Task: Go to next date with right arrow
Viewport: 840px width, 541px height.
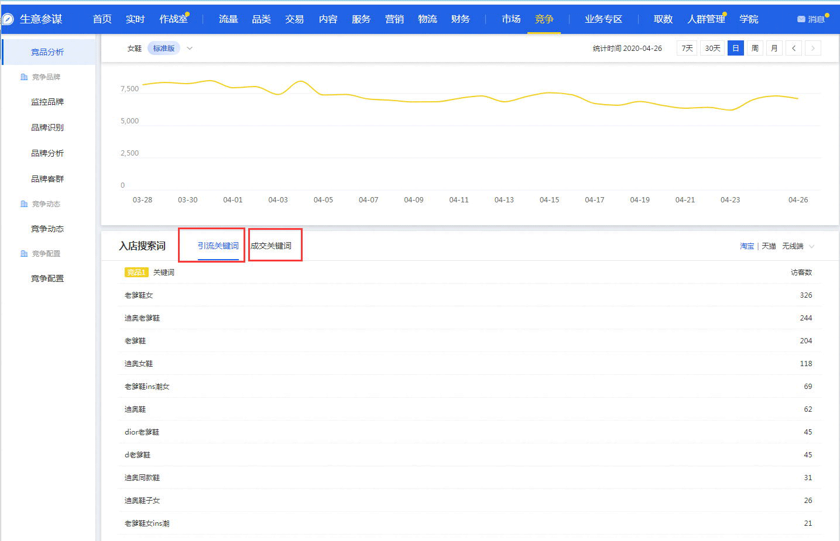Action: click(812, 48)
